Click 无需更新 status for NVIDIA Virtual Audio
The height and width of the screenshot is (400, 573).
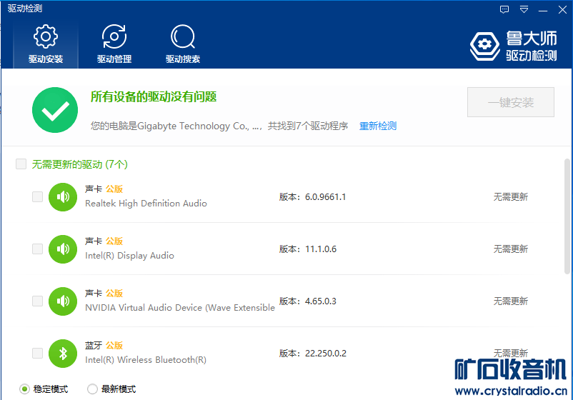[511, 301]
